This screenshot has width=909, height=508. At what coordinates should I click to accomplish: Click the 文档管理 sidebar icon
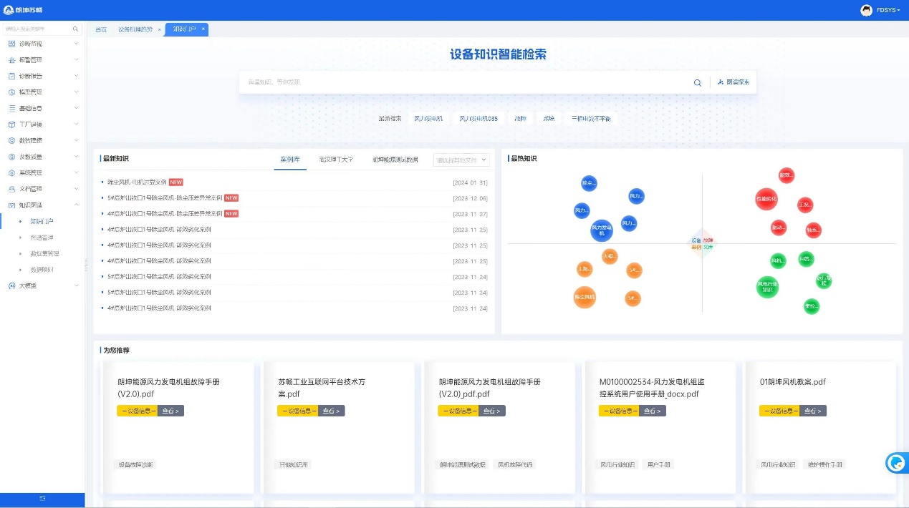click(11, 189)
